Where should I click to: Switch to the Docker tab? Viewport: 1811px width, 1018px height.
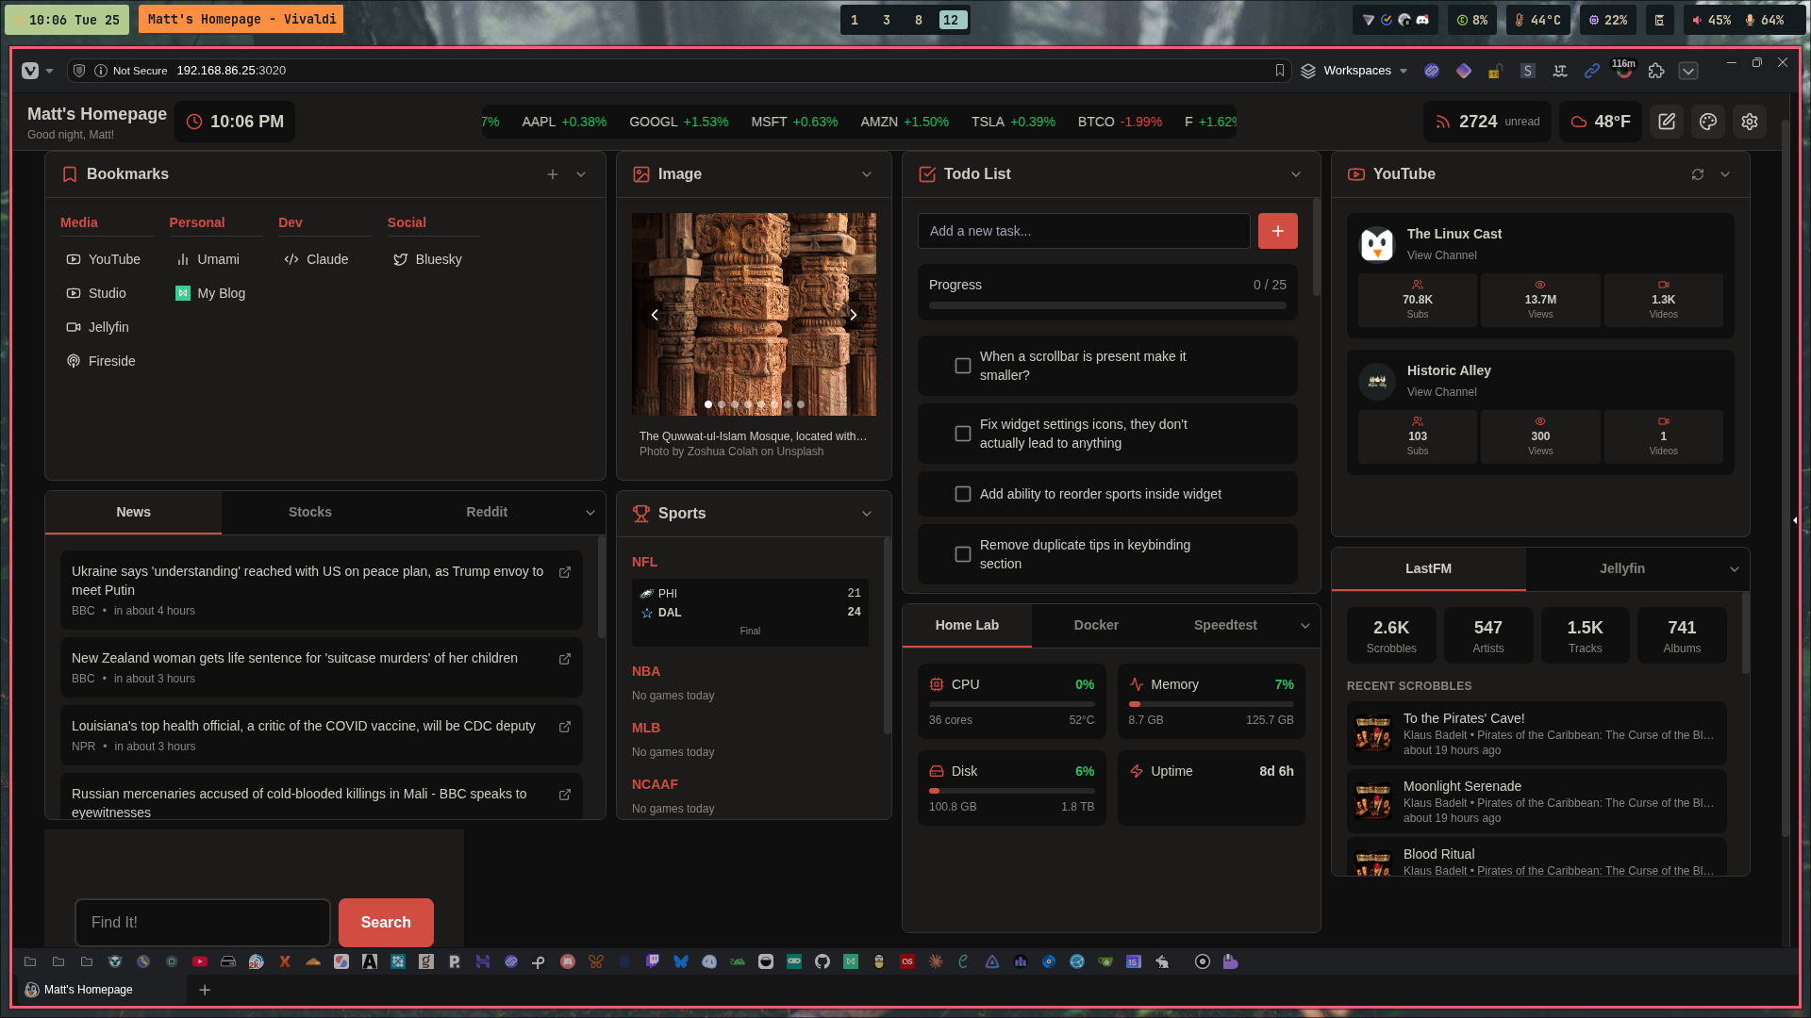[x=1095, y=625]
